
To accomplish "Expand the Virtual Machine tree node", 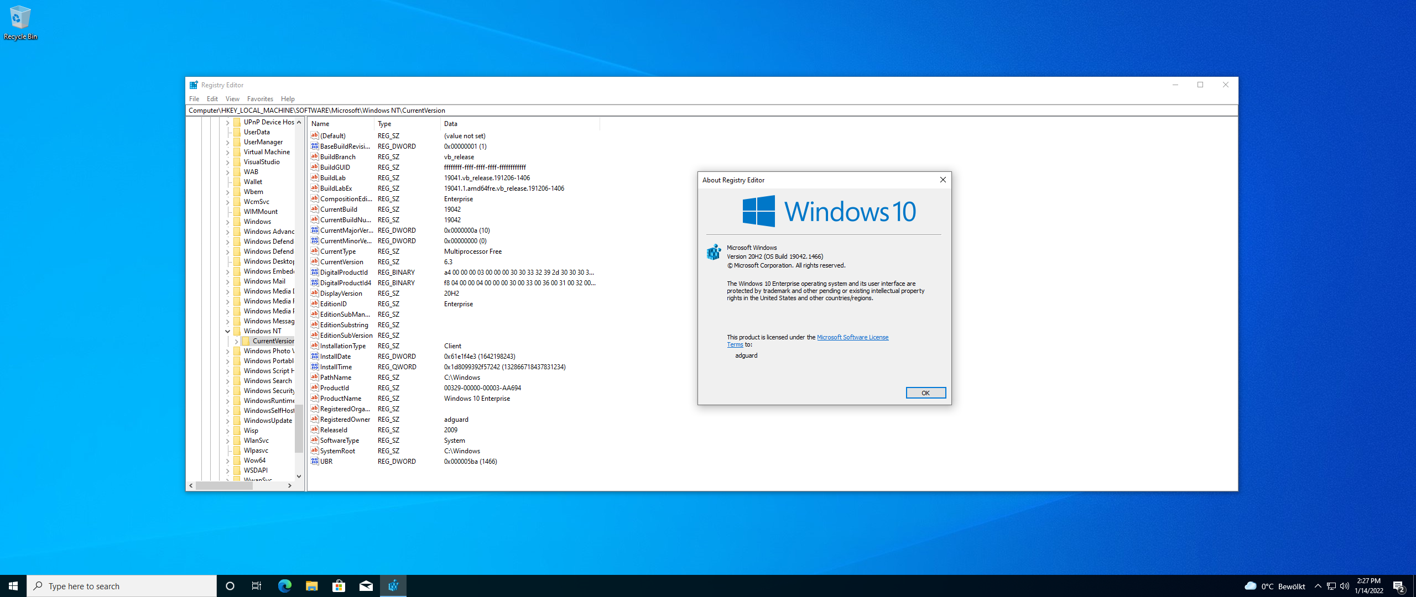I will click(x=227, y=152).
